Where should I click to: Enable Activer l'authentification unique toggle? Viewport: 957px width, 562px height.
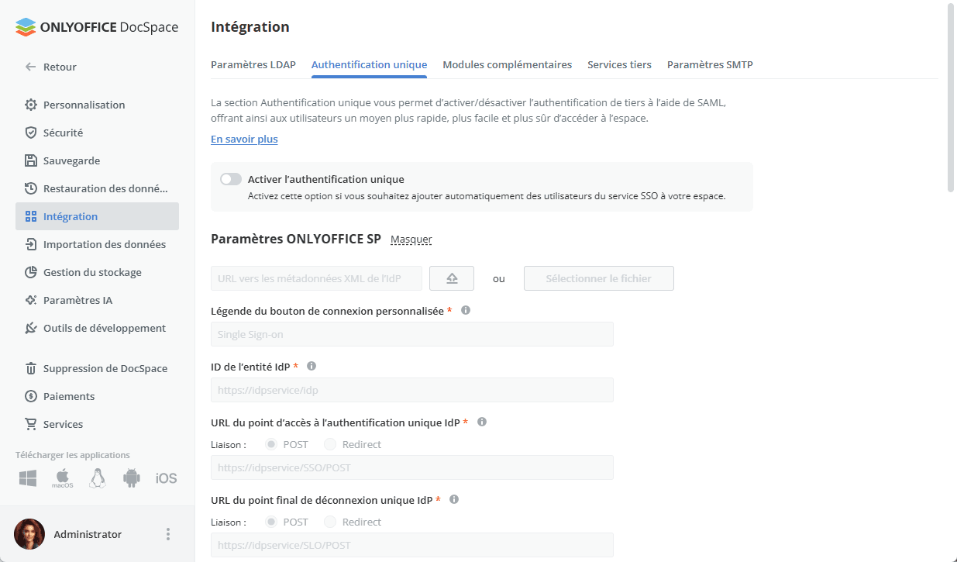(x=230, y=178)
